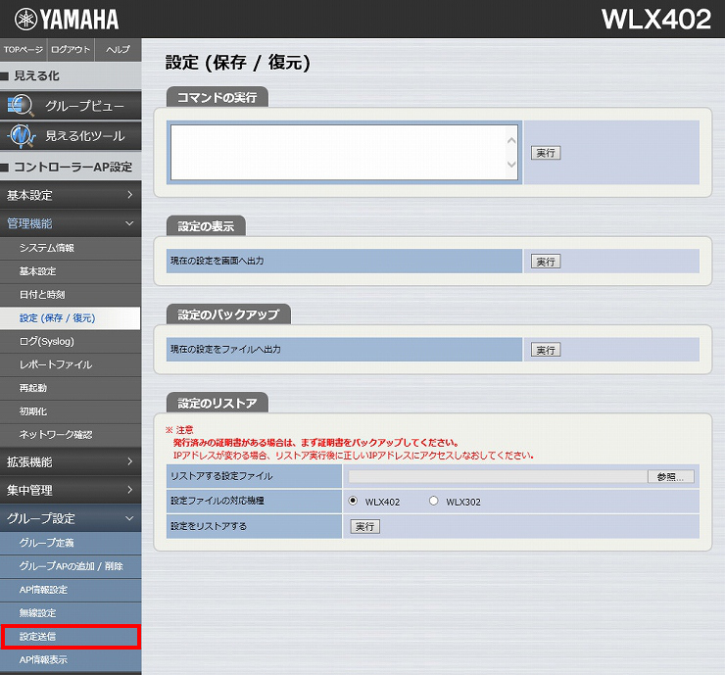Select 設定 (保存 / 復元) menu item

(71, 318)
